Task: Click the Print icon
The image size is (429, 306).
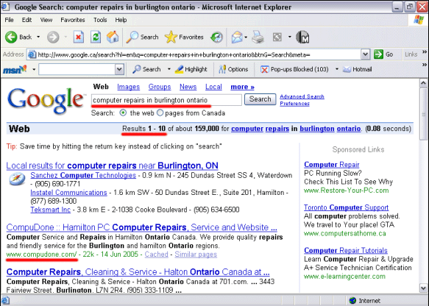Action: [258, 37]
